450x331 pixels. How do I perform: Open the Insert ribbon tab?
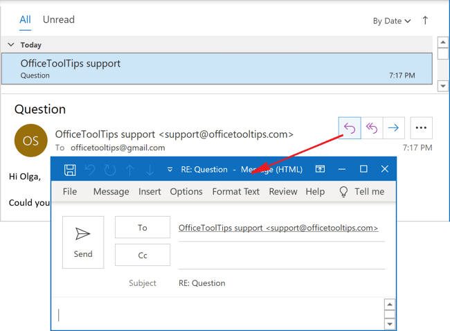150,192
